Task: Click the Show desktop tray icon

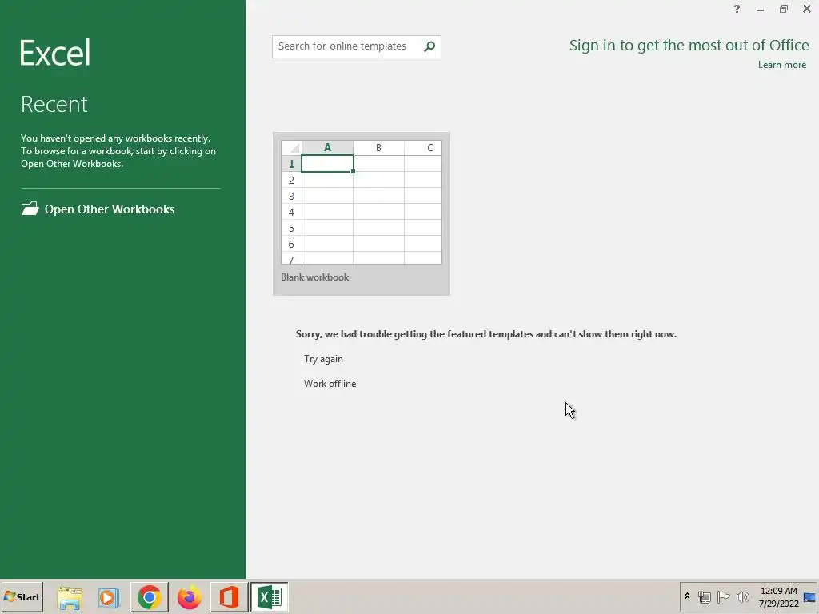Action: 809,597
